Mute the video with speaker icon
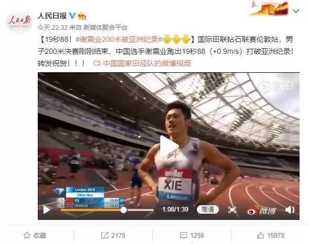 290,210
